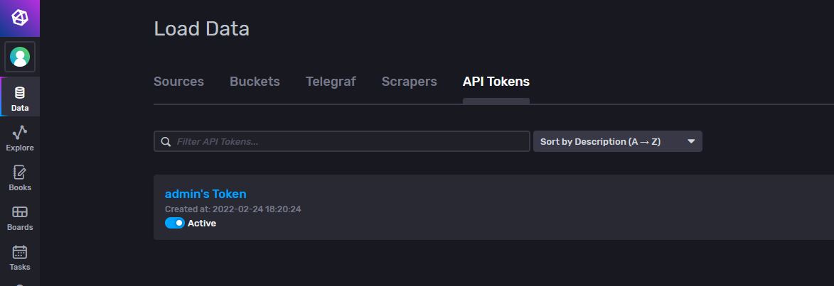Image resolution: width=834 pixels, height=286 pixels.
Task: Go to the Explore icon
Action: point(20,132)
